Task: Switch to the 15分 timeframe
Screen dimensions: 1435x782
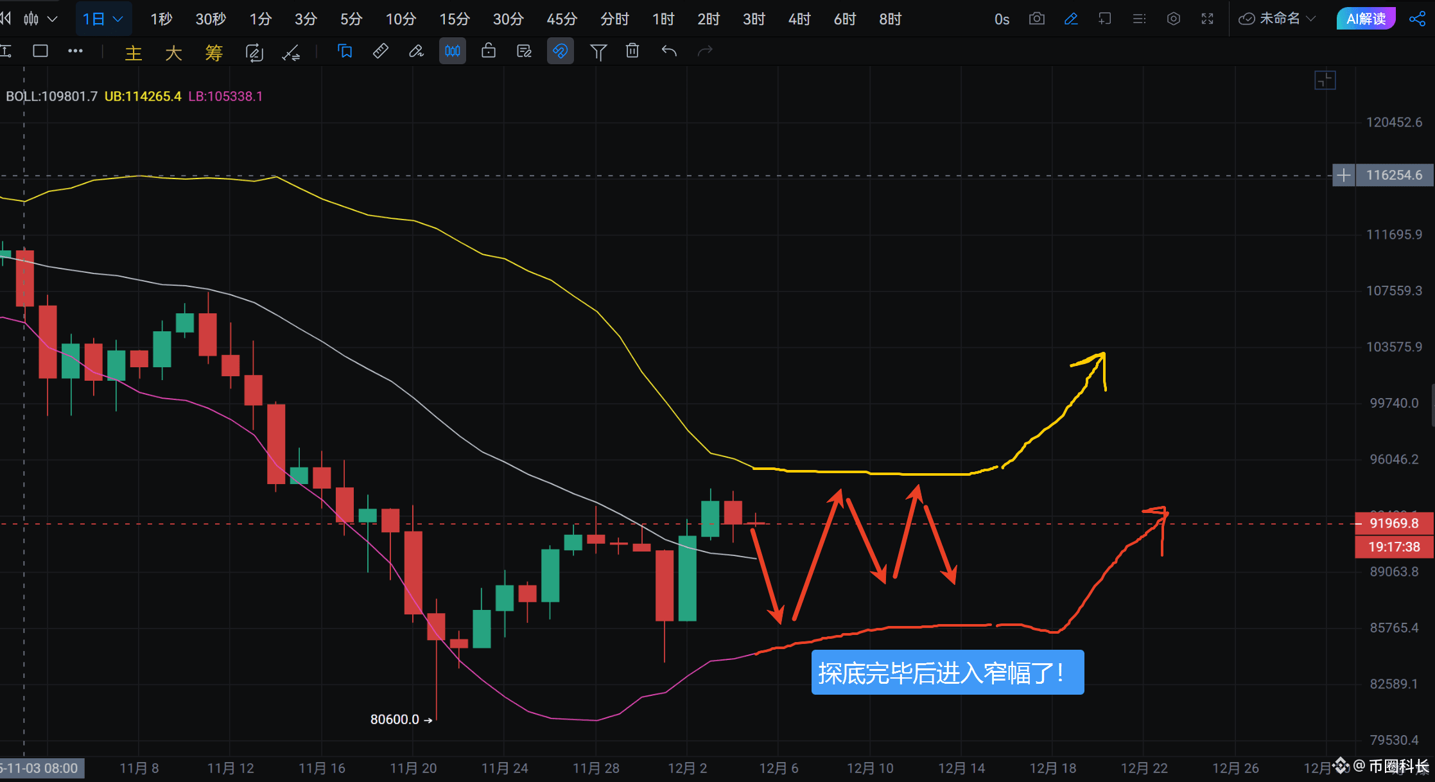Action: click(x=454, y=19)
